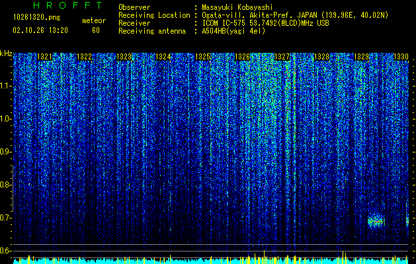Image resolution: width=416 pixels, height=264 pixels.
Task: Click the cyan signal level strip at bottom
Action: click(x=210, y=261)
